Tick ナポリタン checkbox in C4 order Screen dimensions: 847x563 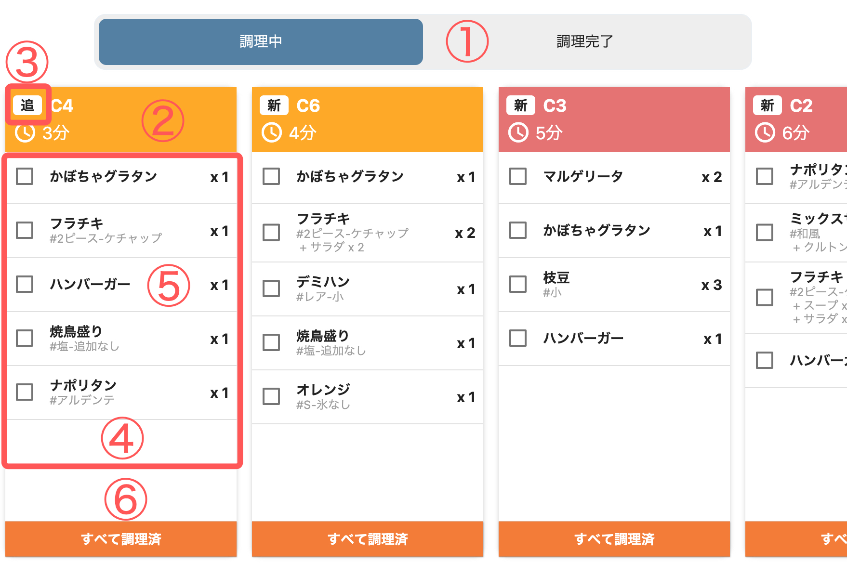coord(25,392)
